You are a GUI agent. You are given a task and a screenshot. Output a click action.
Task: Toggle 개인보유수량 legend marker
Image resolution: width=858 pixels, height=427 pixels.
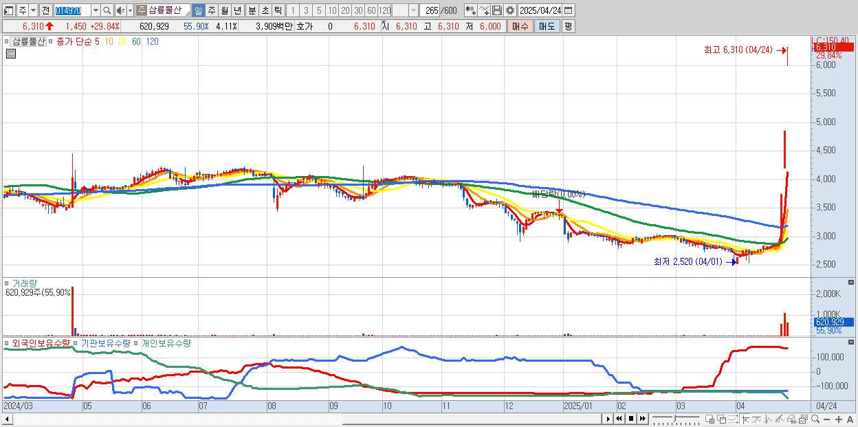(136, 342)
